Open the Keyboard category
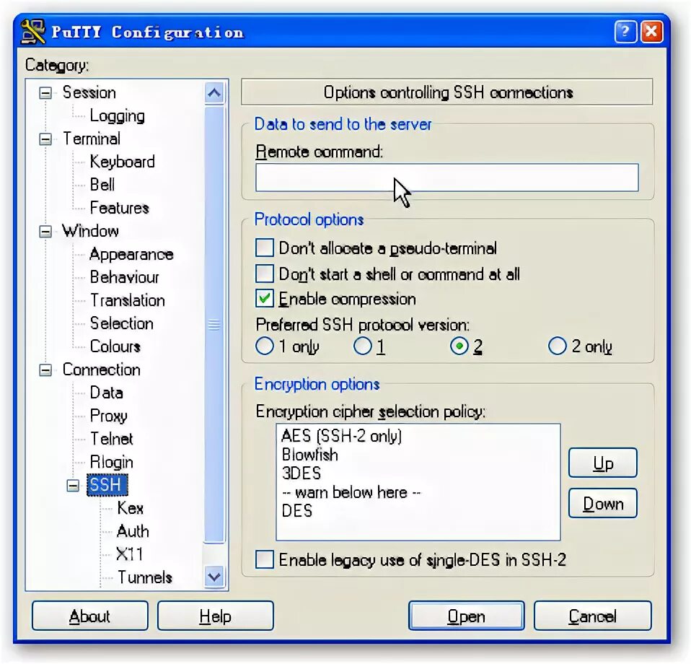Viewport: 691px width, 664px height. click(122, 162)
